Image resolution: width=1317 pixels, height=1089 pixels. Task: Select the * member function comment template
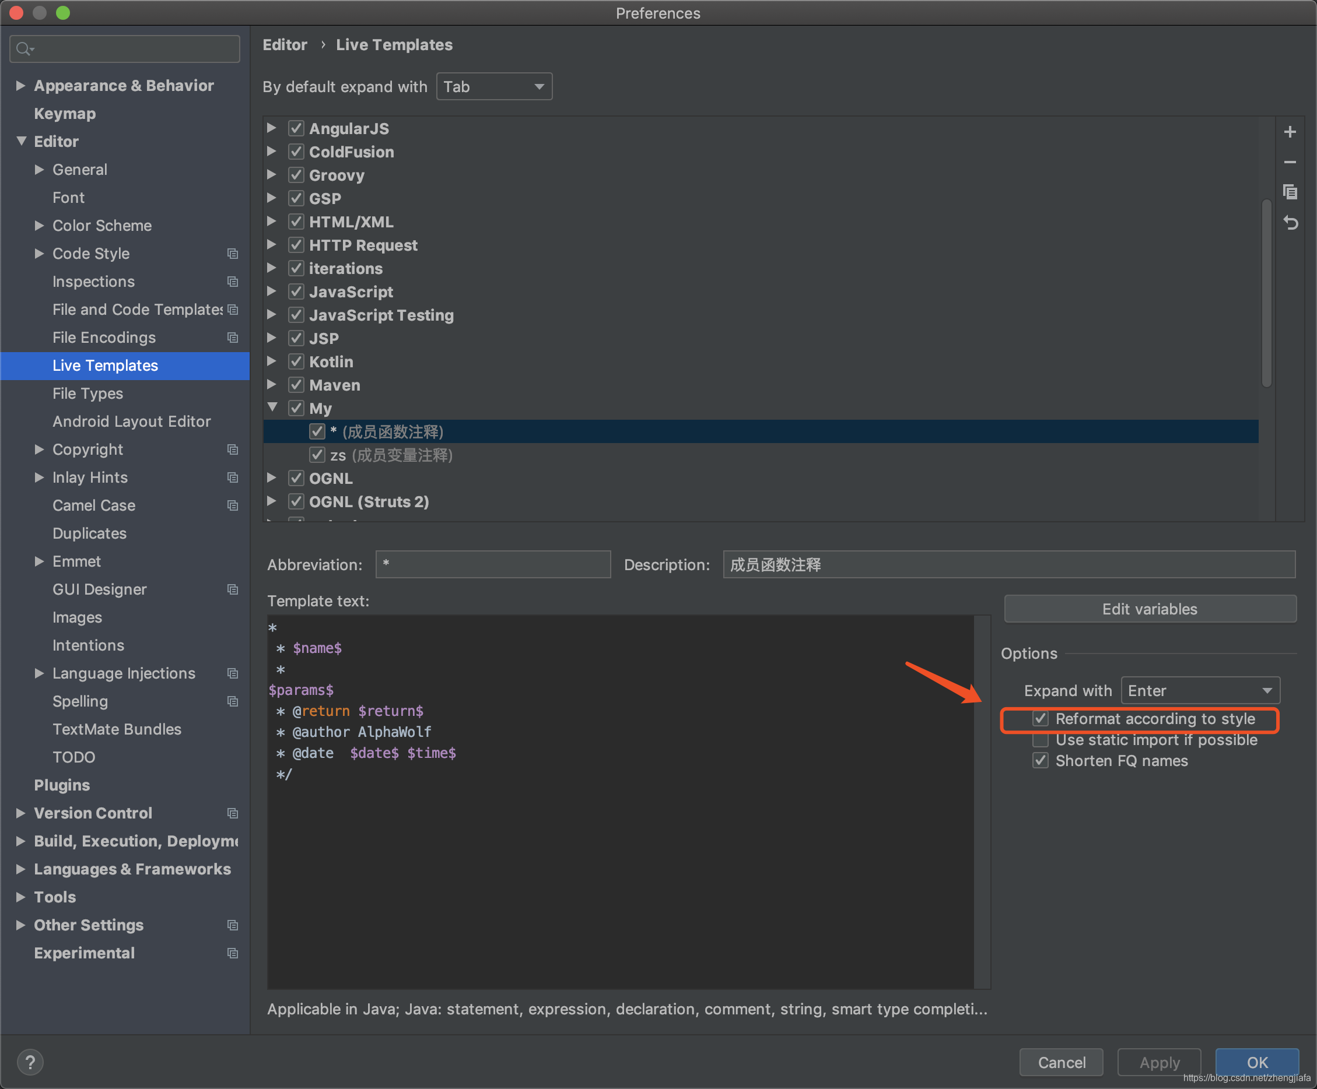(x=760, y=431)
